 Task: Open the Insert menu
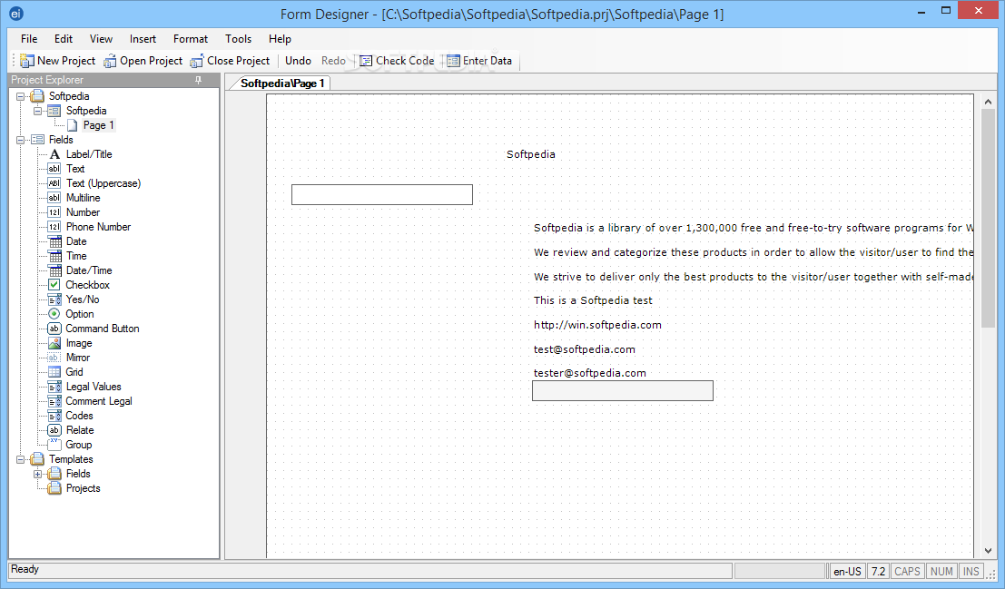(143, 39)
